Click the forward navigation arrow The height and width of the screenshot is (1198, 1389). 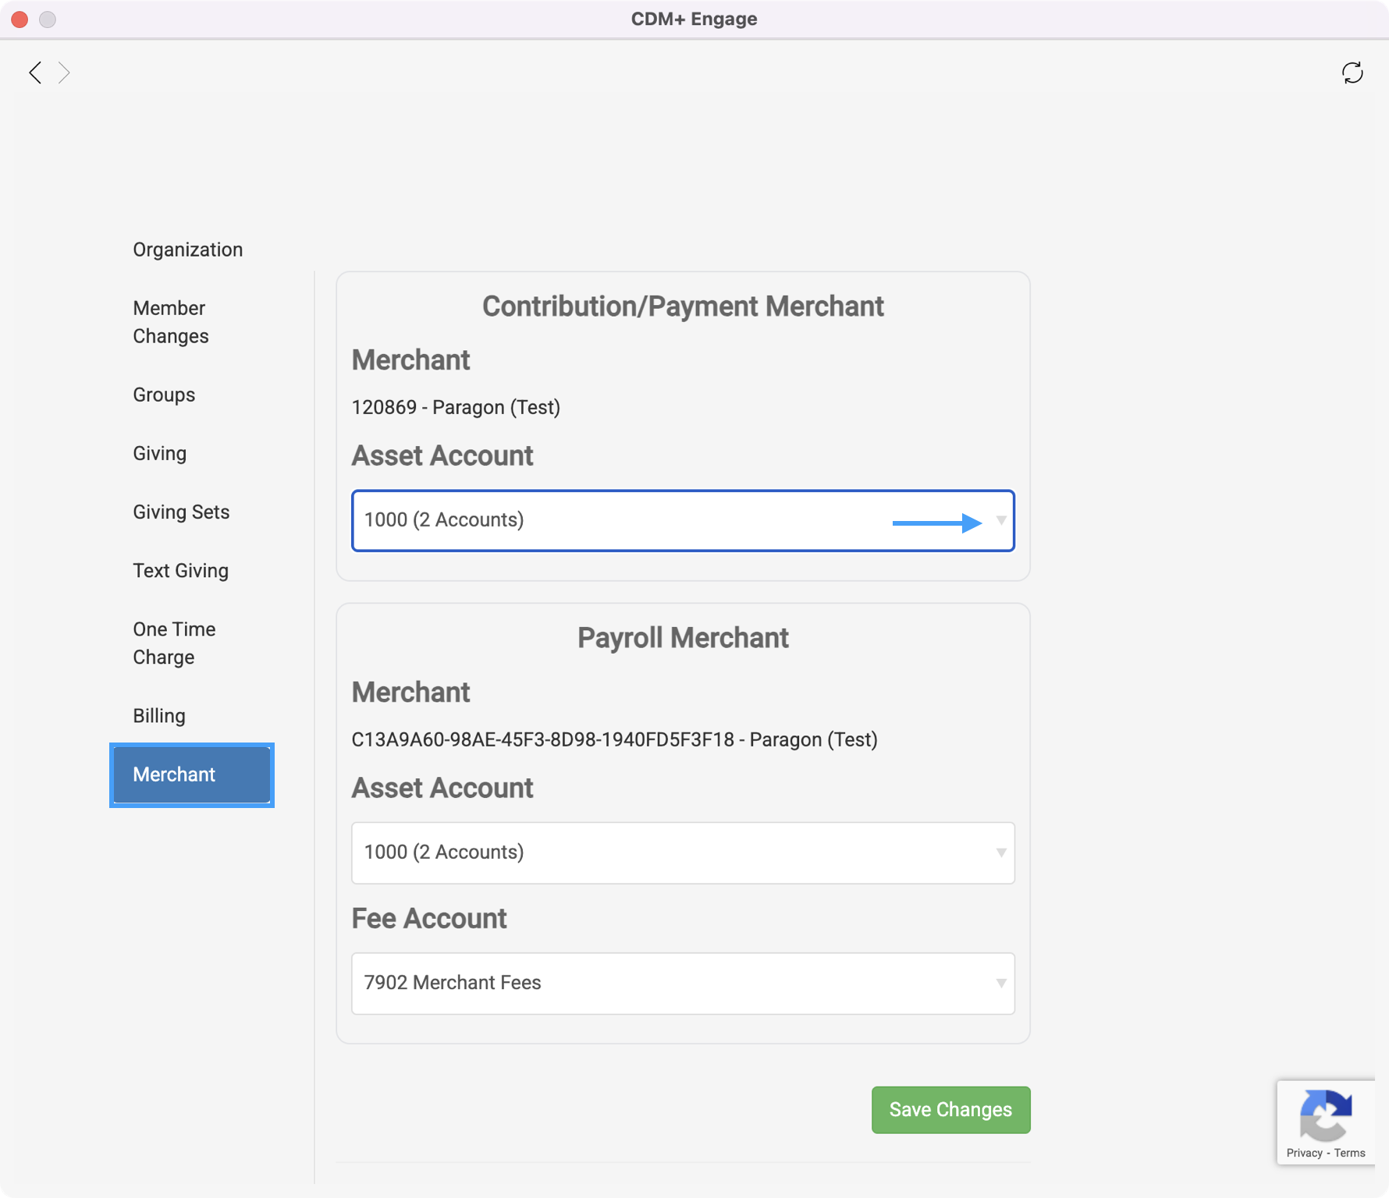click(x=66, y=73)
